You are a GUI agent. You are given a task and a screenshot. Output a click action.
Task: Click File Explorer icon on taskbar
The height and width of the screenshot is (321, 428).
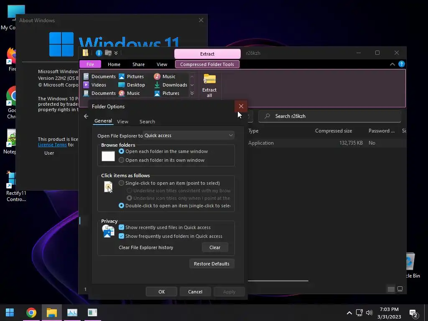point(51,313)
